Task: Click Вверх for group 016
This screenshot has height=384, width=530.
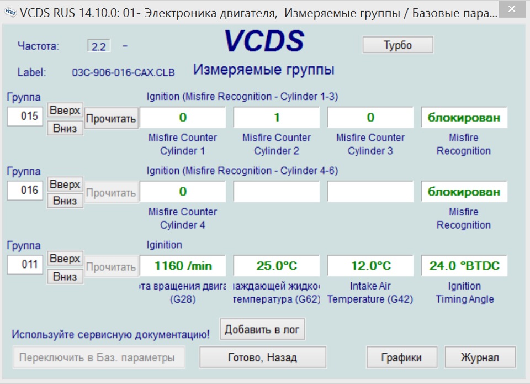Action: 65,185
